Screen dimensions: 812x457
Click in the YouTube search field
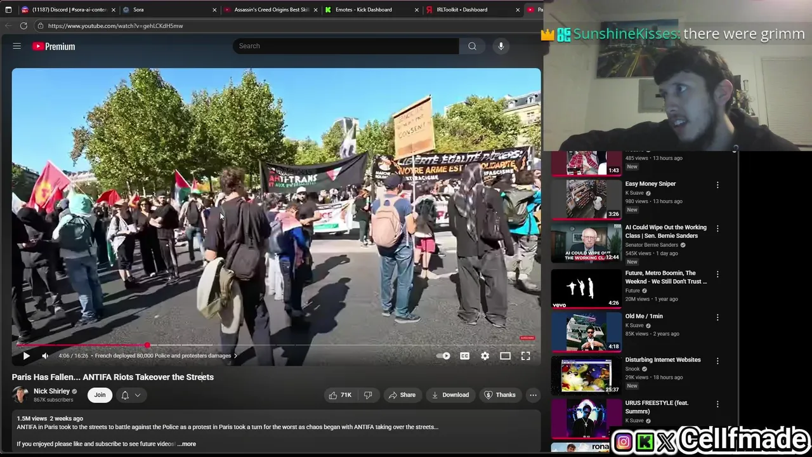pyautogui.click(x=346, y=46)
